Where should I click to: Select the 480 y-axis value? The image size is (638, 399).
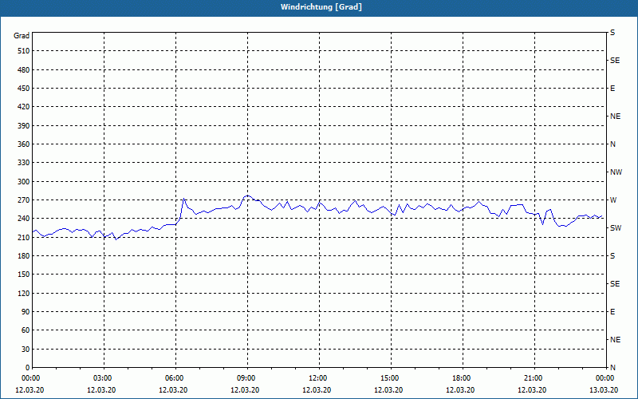[x=23, y=70]
